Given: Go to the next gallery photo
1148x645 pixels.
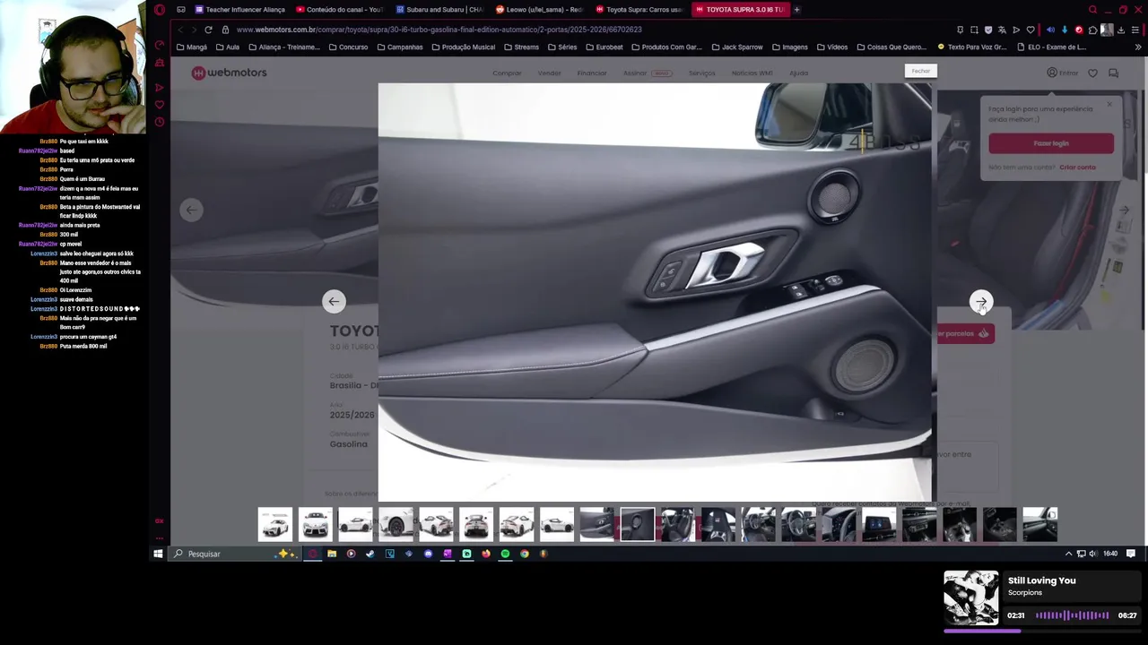Looking at the screenshot, I should pos(981,302).
